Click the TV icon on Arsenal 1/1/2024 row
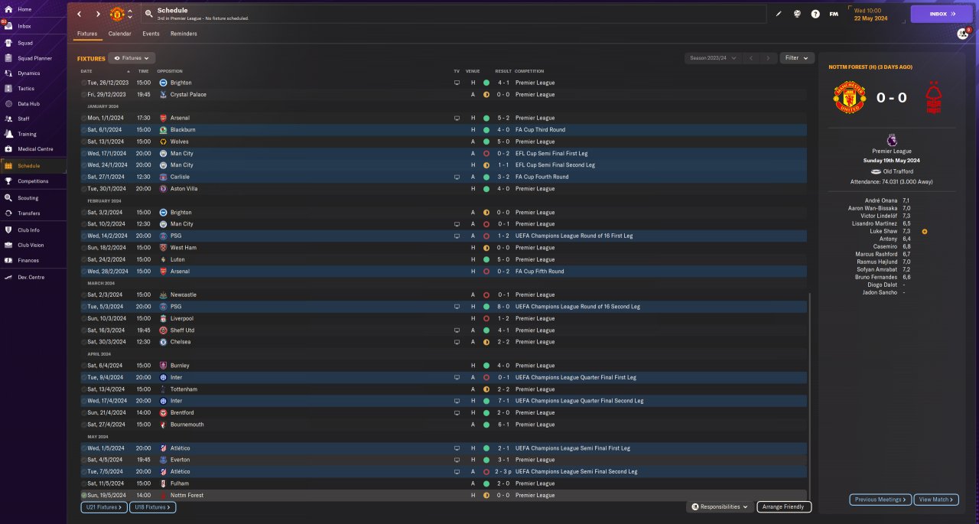Screen dimensions: 979x524 pos(457,118)
